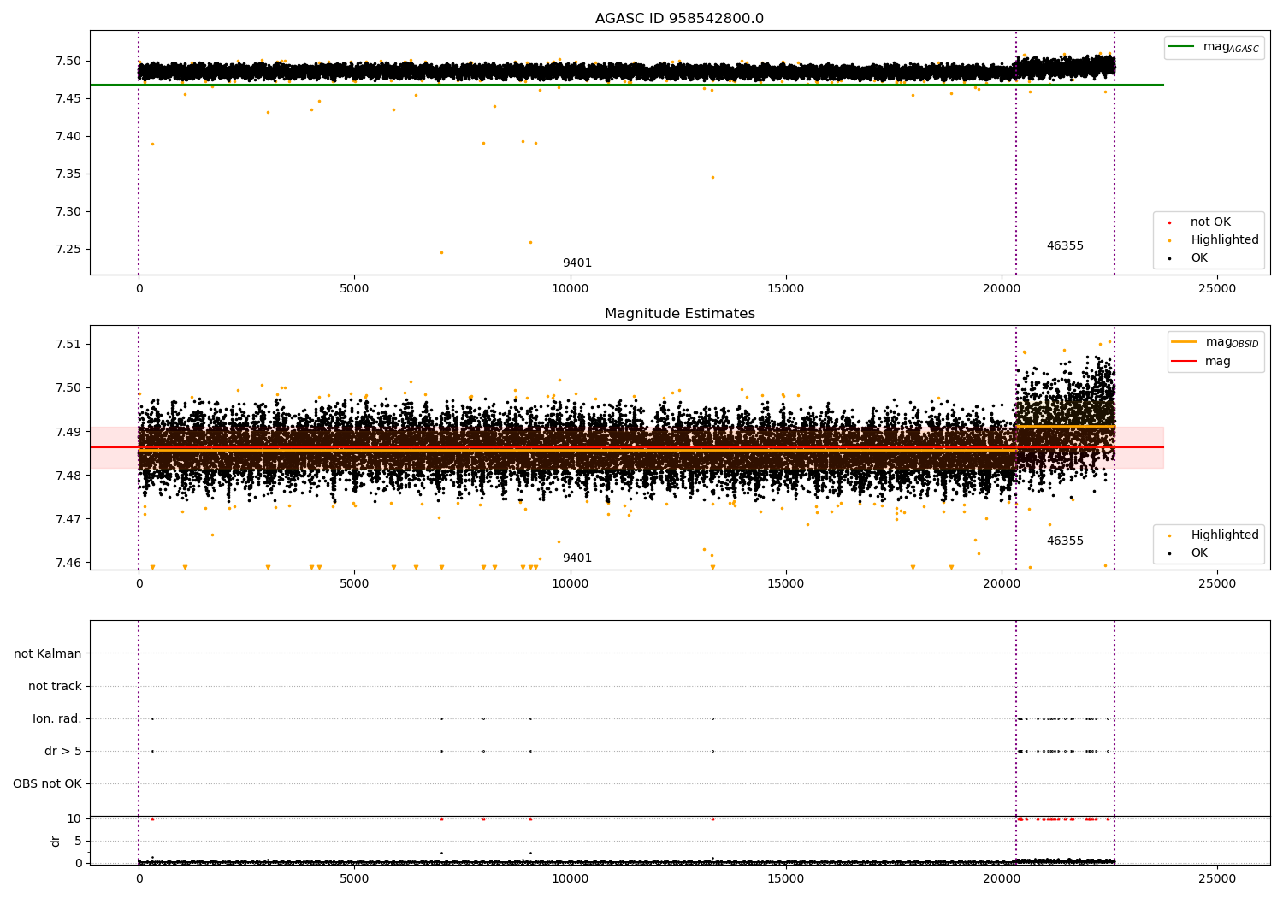The width and height of the screenshot is (1283, 898).
Task: Click the title "AGASC ID 958542800.0"
Action: click(679, 19)
